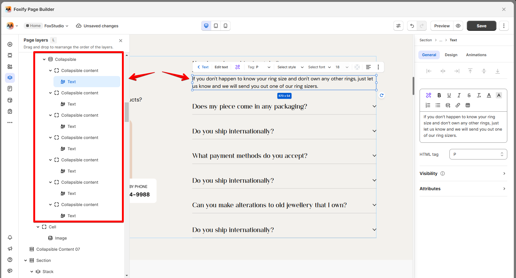Click the AI magic wand in editor panel
The image size is (516, 278).
click(429, 95)
